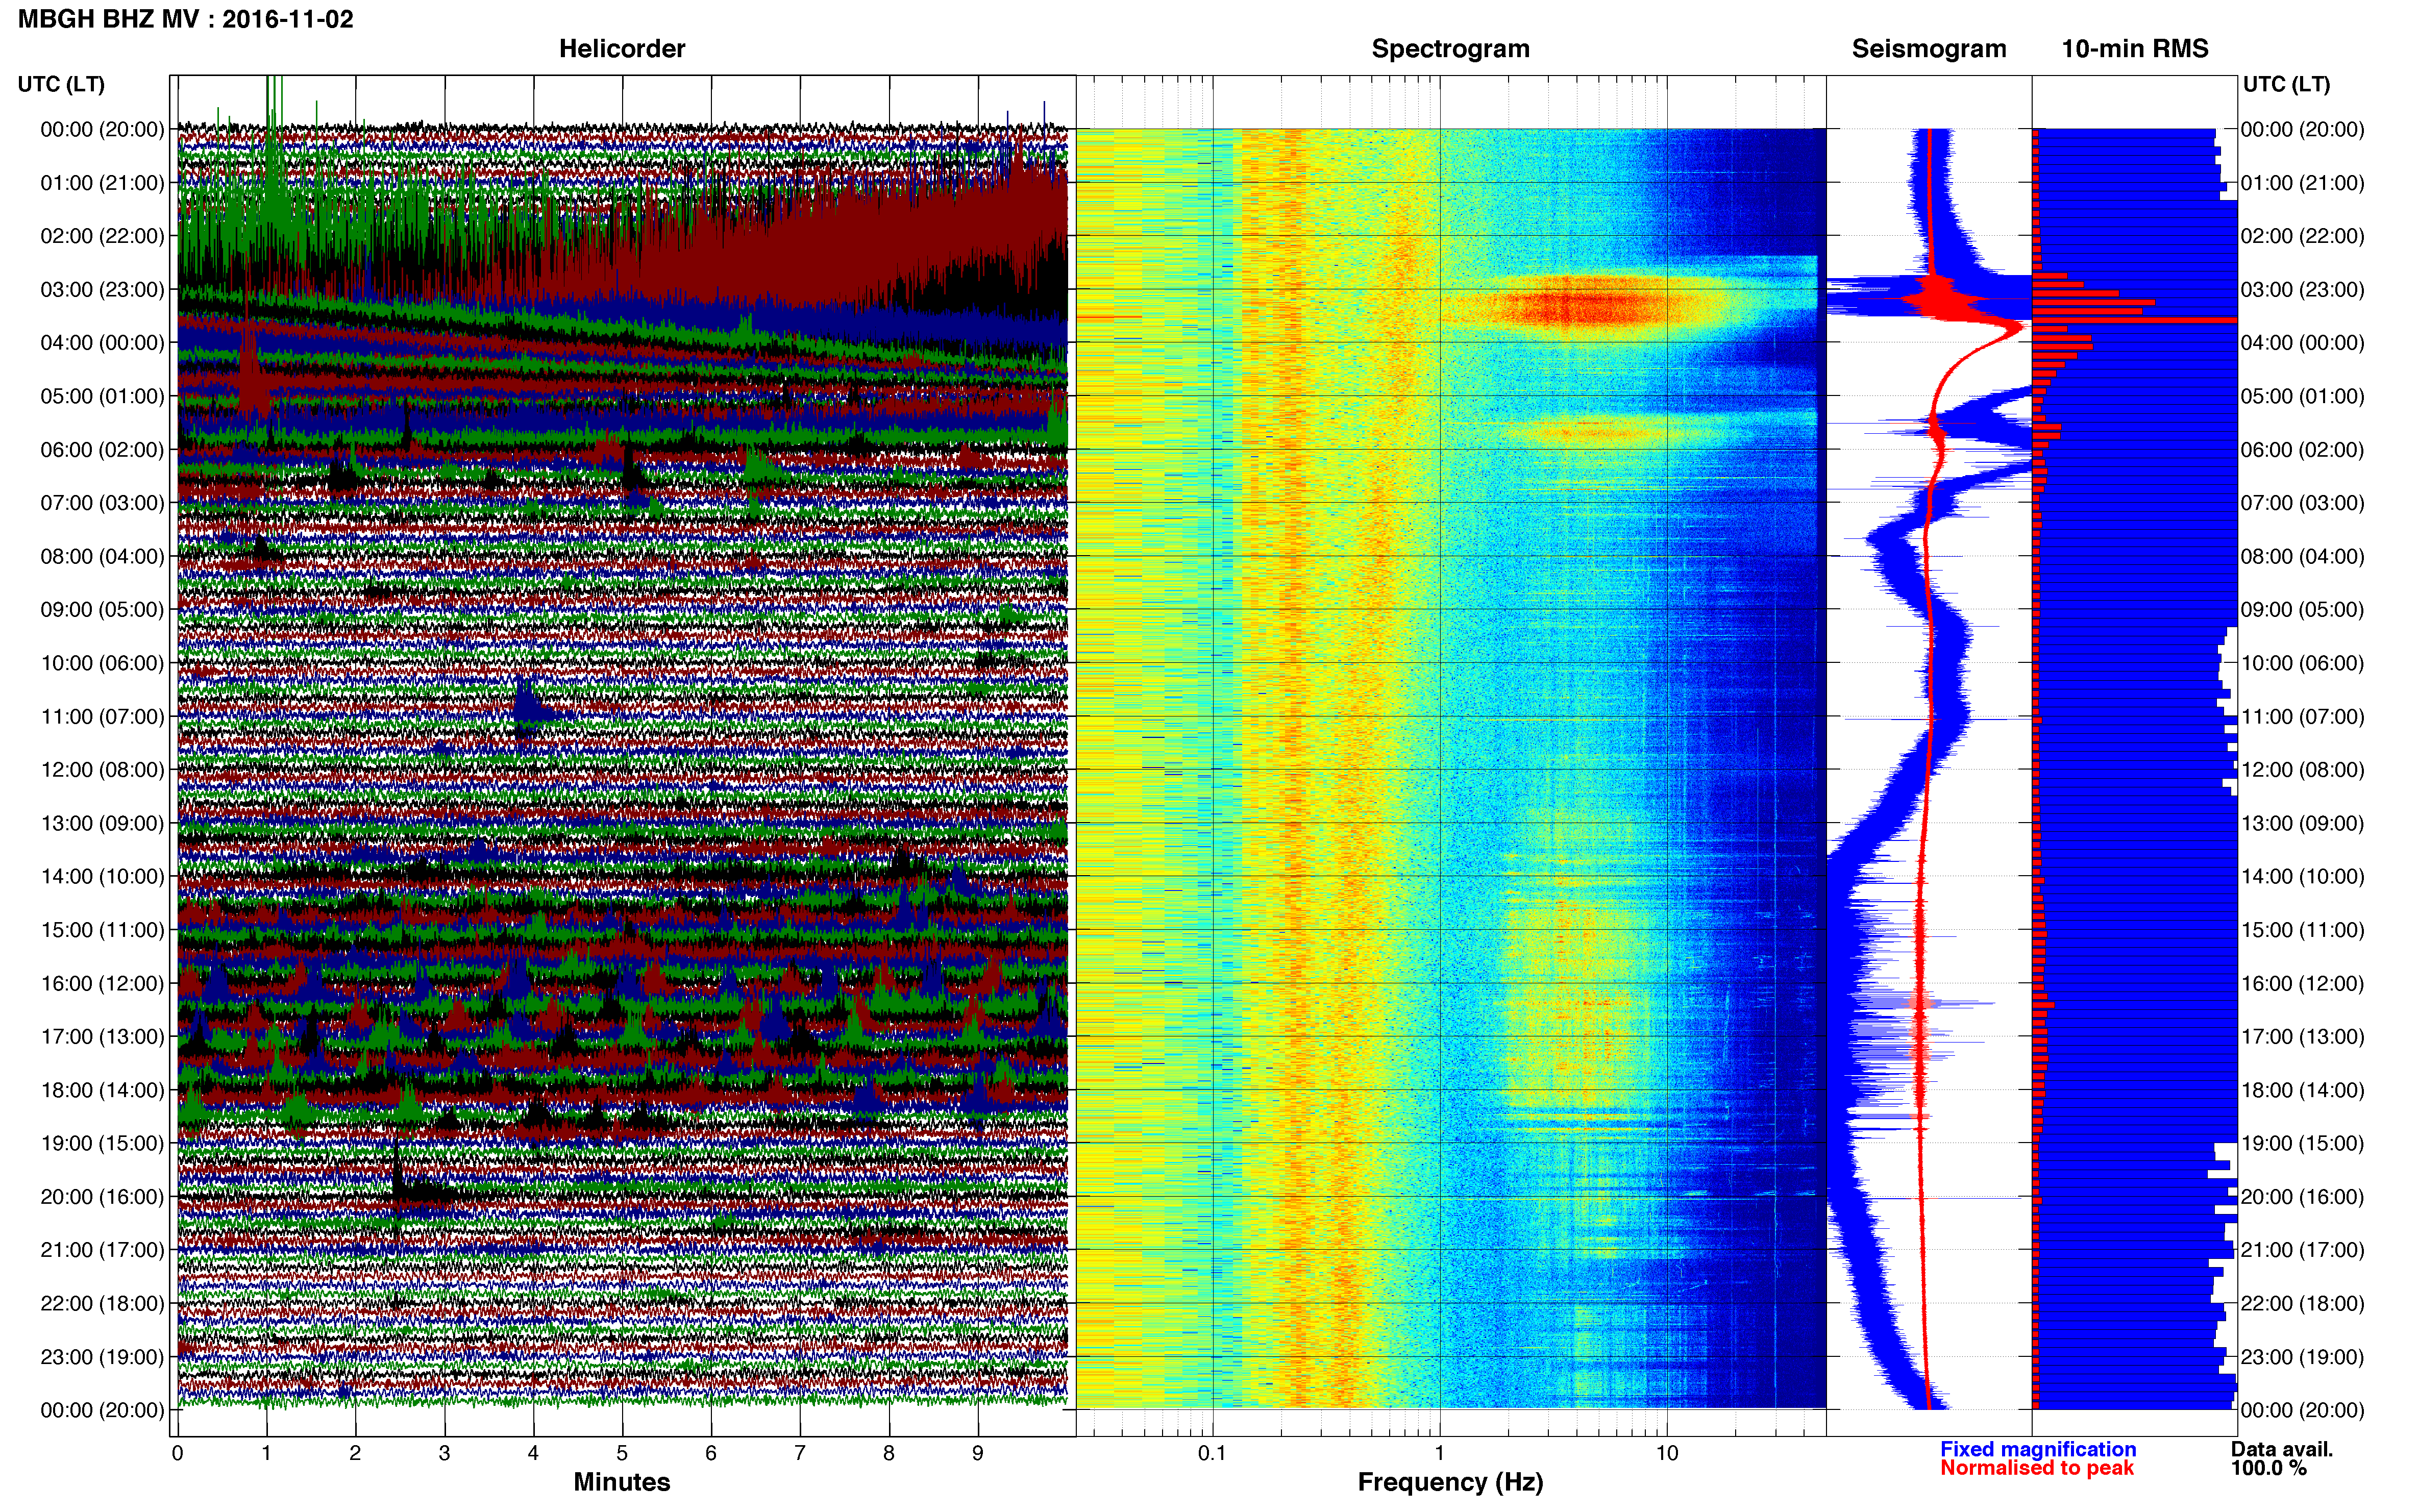This screenshot has height=1512, width=2419.
Task: Click the Seismogram panel title
Action: point(1929,49)
